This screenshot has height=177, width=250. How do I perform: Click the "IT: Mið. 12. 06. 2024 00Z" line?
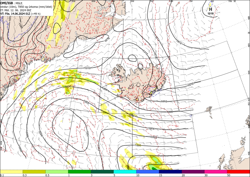(15, 10)
